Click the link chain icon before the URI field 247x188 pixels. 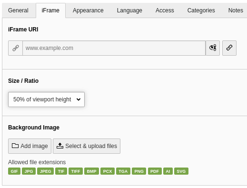click(16, 48)
